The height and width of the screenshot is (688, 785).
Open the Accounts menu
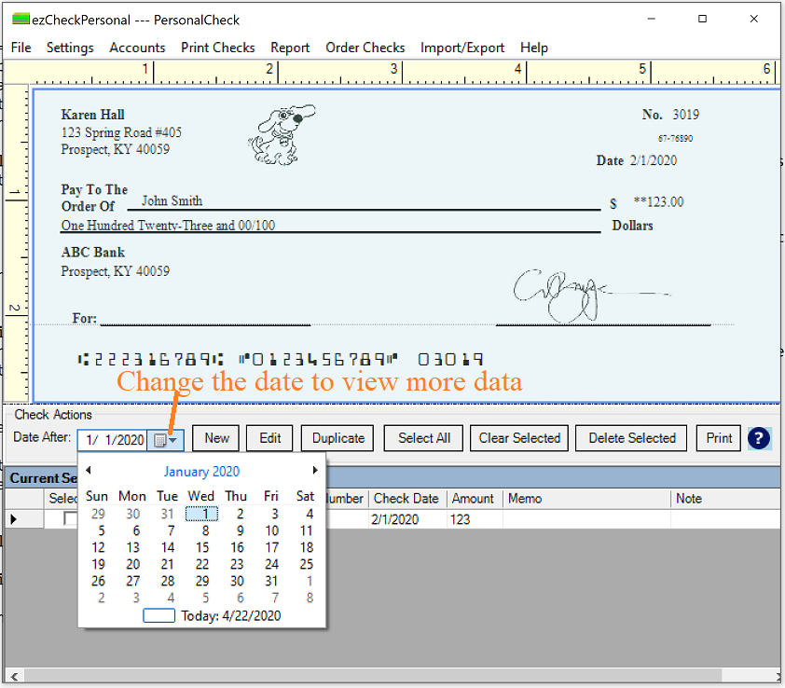(137, 48)
